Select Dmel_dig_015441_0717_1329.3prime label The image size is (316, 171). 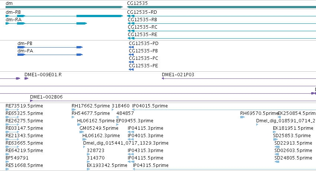tap(126, 143)
